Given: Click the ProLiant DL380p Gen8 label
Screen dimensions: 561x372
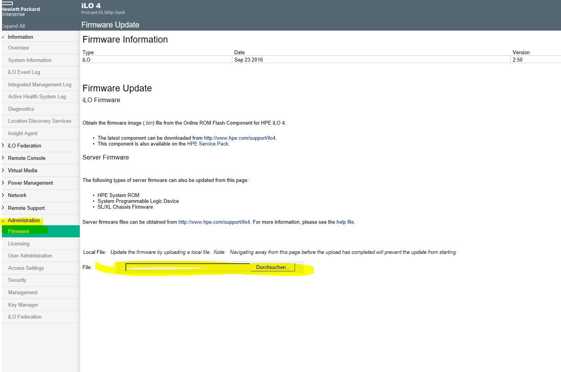Looking at the screenshot, I should pyautogui.click(x=103, y=12).
